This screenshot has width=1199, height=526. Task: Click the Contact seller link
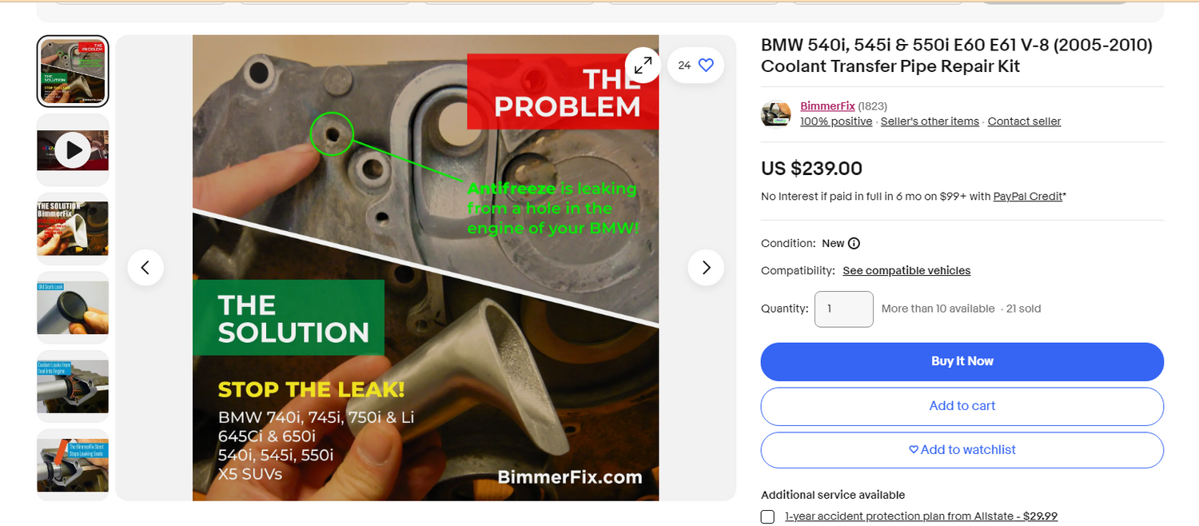(x=1024, y=122)
